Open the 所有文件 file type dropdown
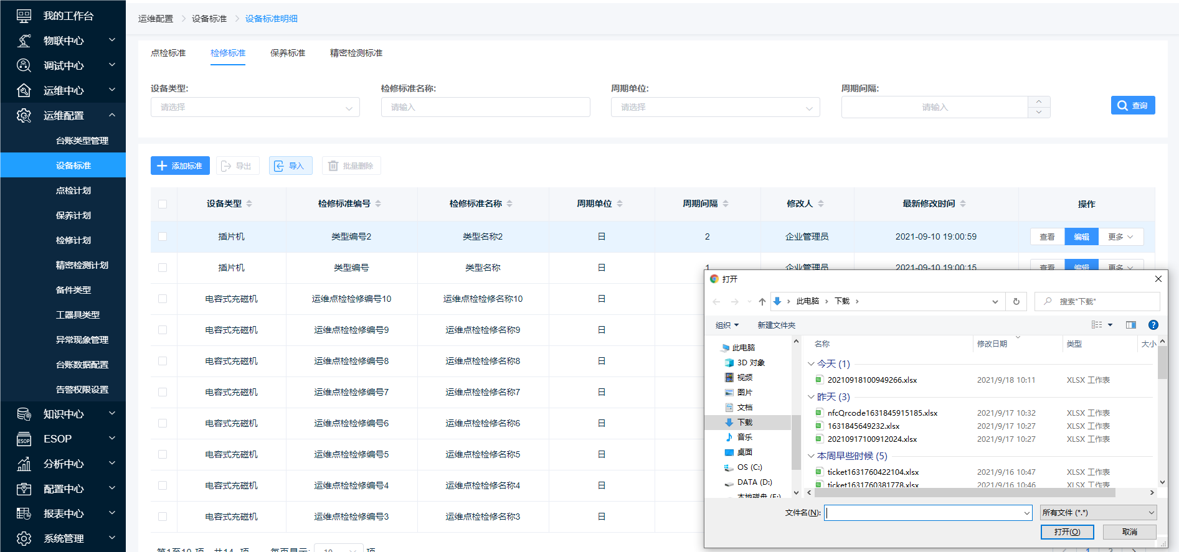1179x552 pixels. point(1099,513)
